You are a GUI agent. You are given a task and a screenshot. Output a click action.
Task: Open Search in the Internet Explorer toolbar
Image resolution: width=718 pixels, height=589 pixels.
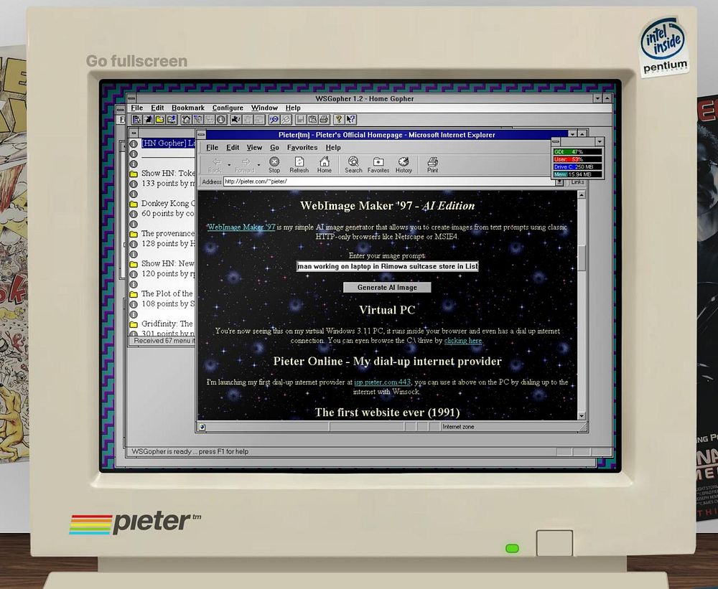tap(353, 165)
